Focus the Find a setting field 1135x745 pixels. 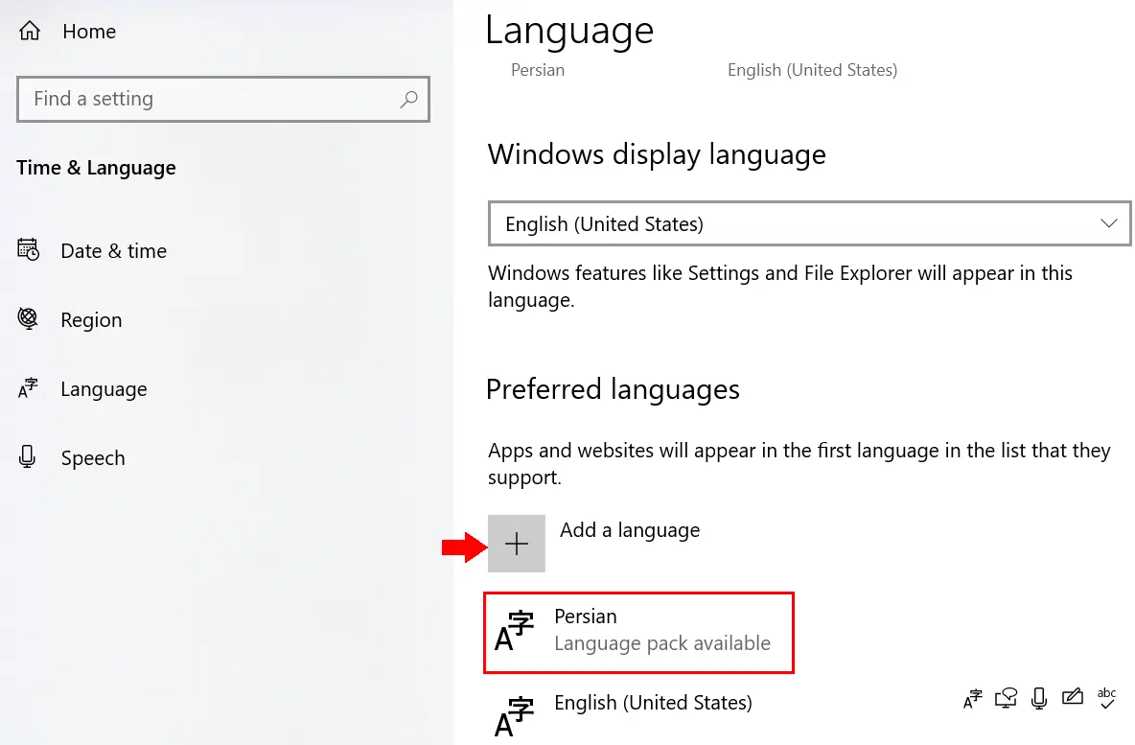click(223, 99)
